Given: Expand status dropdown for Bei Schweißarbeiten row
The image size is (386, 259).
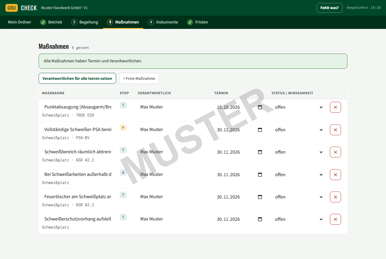Looking at the screenshot, I should coord(299,175).
